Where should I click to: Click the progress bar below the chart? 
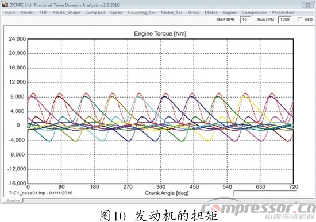point(265,193)
